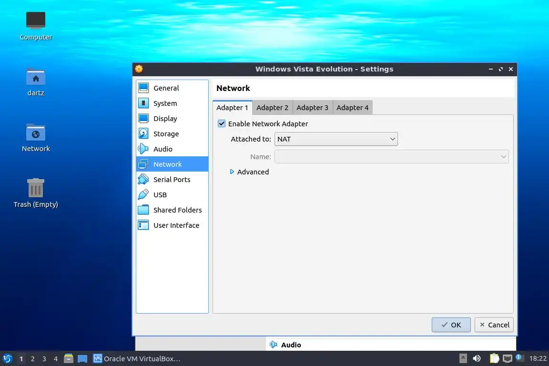The width and height of the screenshot is (549, 366).
Task: Select the System chip icon
Action: point(143,103)
